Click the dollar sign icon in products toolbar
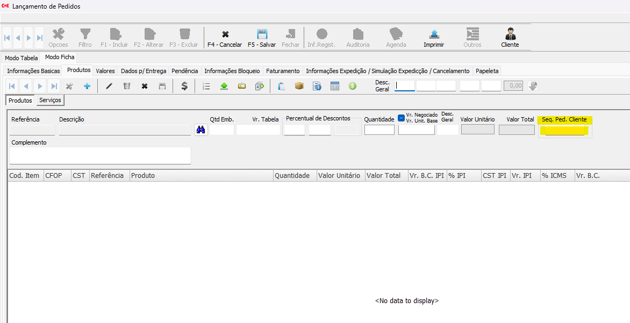Screen dimensions: 630x323 [x=184, y=86]
